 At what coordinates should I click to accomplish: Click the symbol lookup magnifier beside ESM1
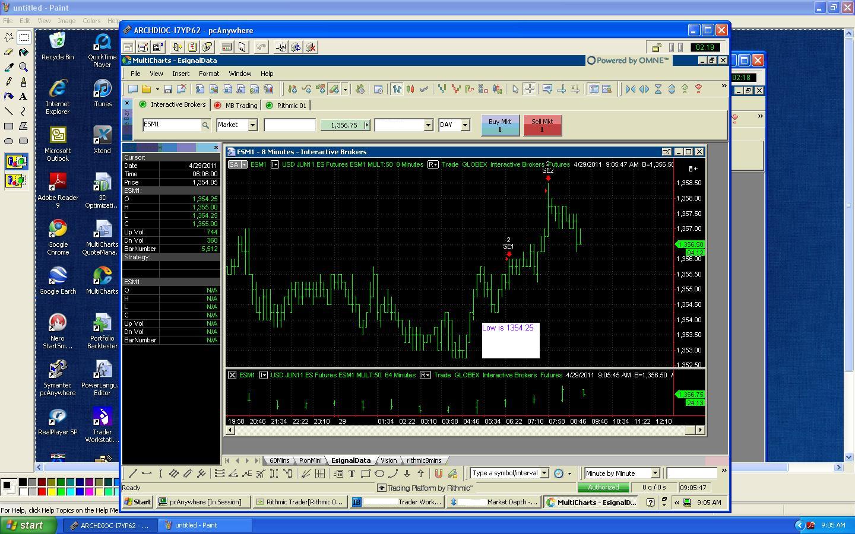click(x=205, y=125)
